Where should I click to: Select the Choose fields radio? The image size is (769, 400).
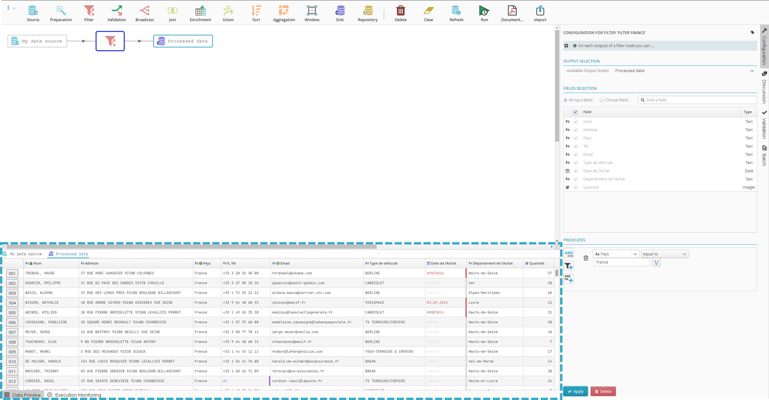click(602, 100)
